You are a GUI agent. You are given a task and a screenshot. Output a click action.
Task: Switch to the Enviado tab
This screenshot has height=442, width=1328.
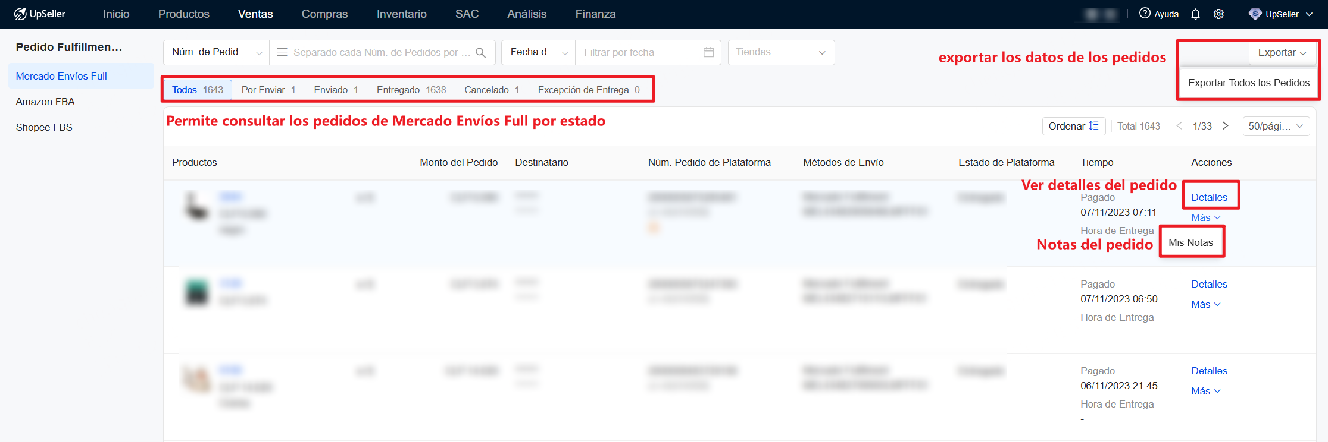[336, 90]
